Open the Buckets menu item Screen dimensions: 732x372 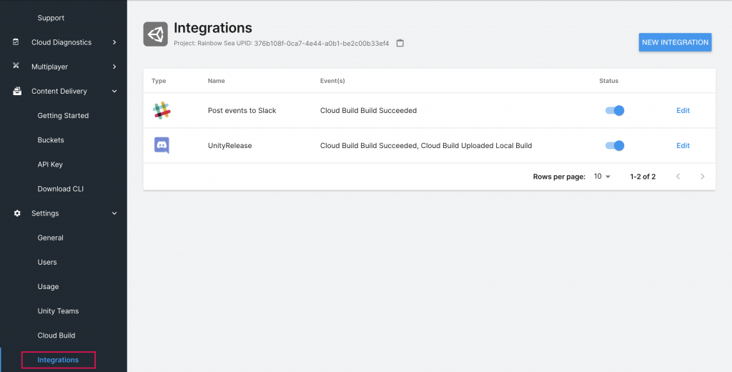[51, 140]
